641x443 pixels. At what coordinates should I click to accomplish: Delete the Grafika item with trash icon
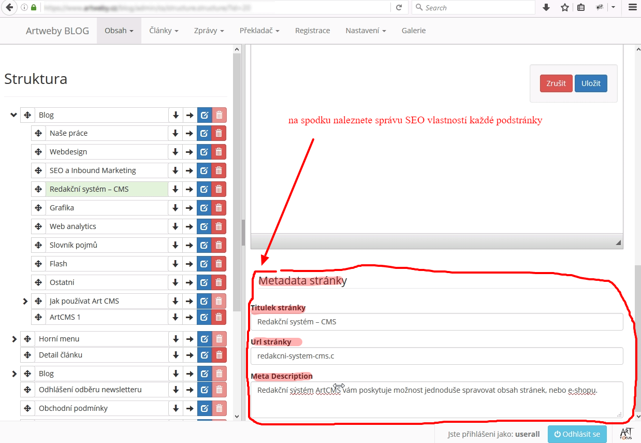(x=219, y=208)
